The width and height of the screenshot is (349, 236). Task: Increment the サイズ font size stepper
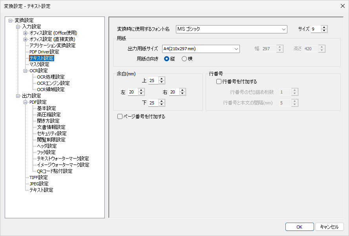point(324,27)
